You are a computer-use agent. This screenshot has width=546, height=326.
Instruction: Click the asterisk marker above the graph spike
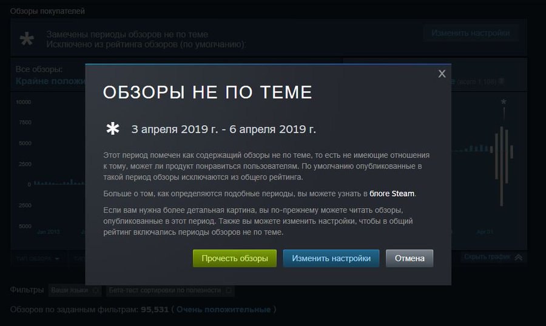pos(504,102)
